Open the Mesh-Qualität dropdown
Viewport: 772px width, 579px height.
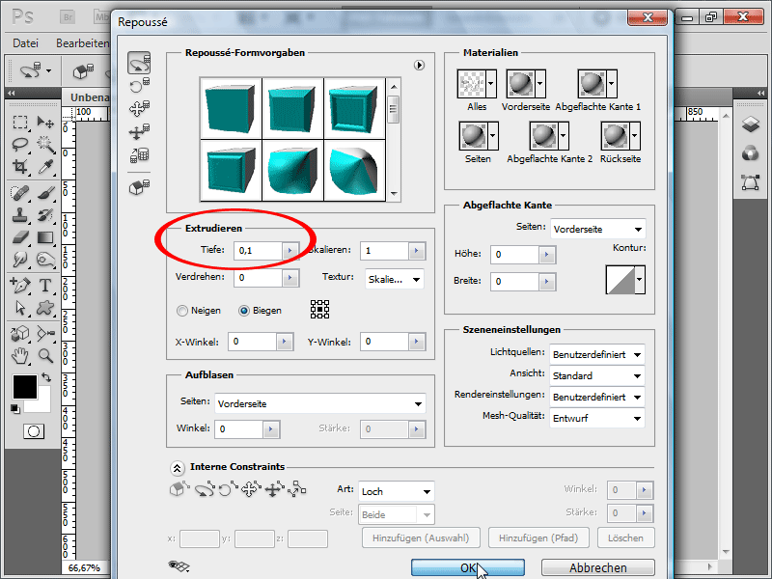[597, 418]
